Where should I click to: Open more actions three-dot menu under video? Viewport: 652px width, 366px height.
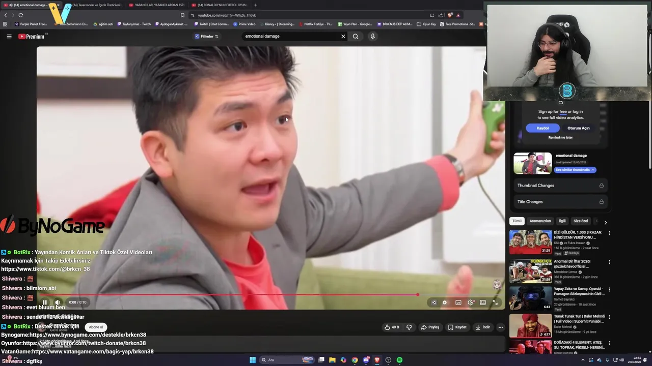click(501, 327)
